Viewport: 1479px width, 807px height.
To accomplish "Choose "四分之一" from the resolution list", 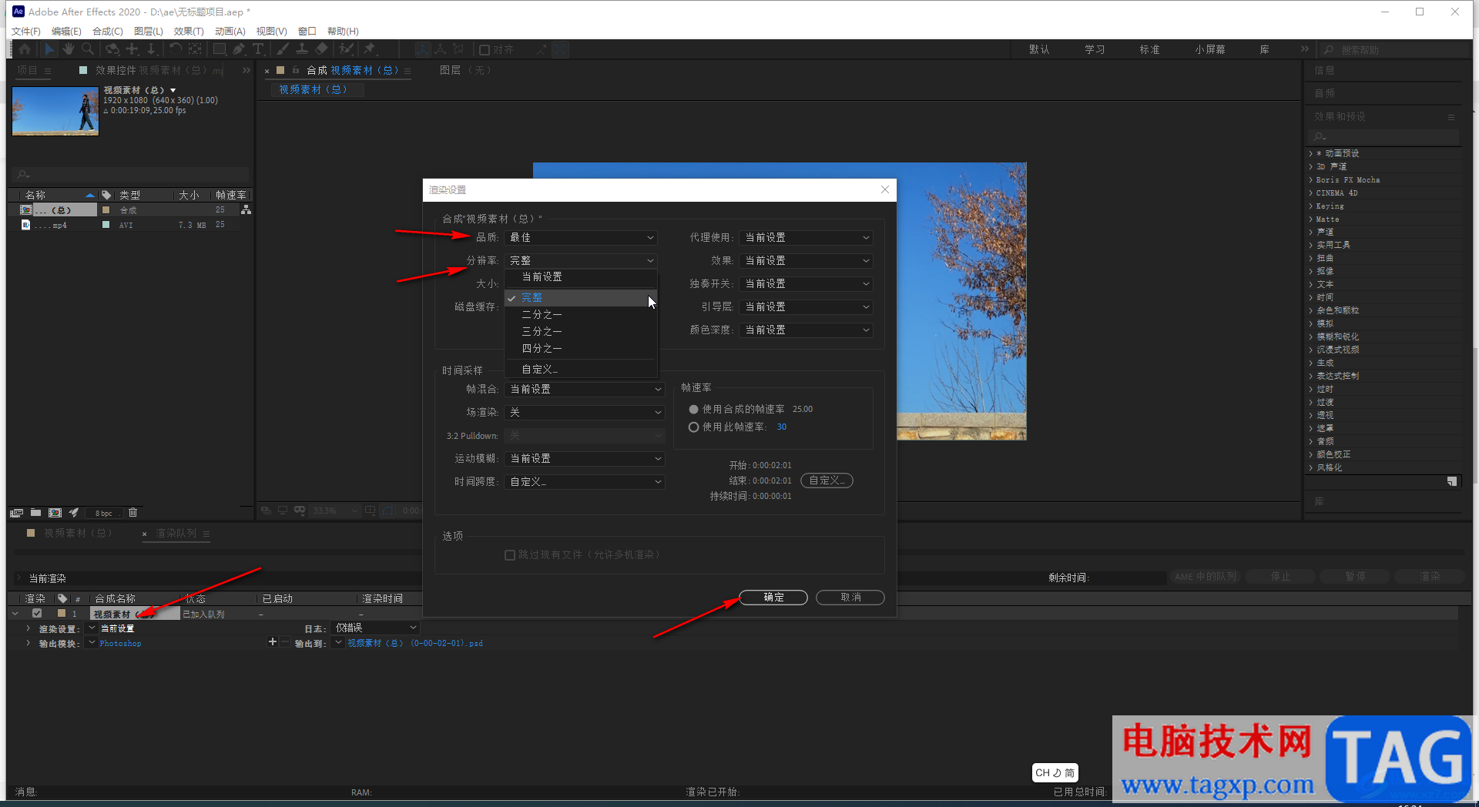I will click(581, 349).
